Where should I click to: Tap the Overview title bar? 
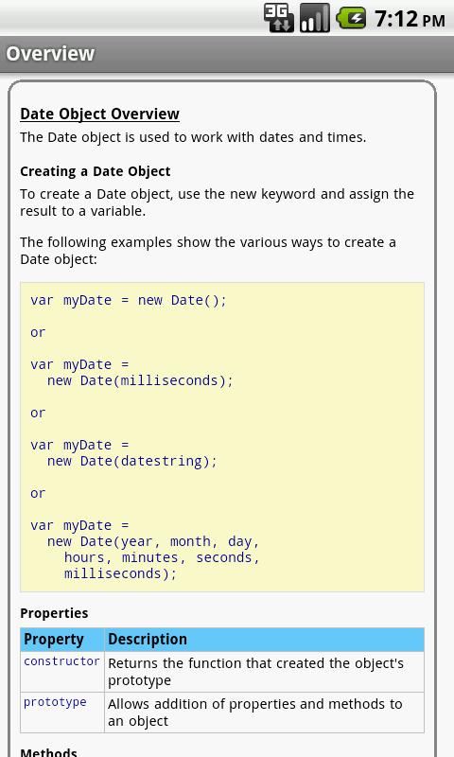tap(227, 54)
